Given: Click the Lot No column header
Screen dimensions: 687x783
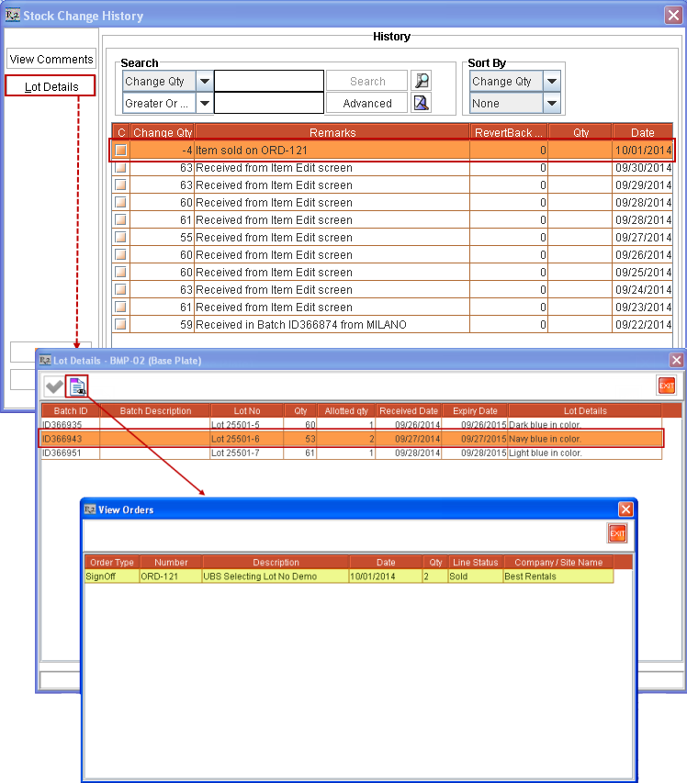Looking at the screenshot, I should (x=247, y=410).
